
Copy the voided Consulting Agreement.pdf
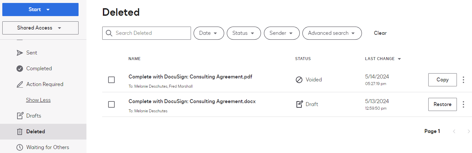pyautogui.click(x=442, y=80)
